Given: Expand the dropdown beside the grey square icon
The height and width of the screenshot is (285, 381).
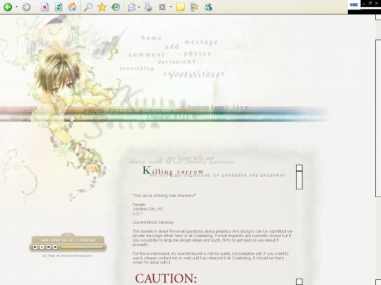Looking at the screenshot, I should coord(171,7).
